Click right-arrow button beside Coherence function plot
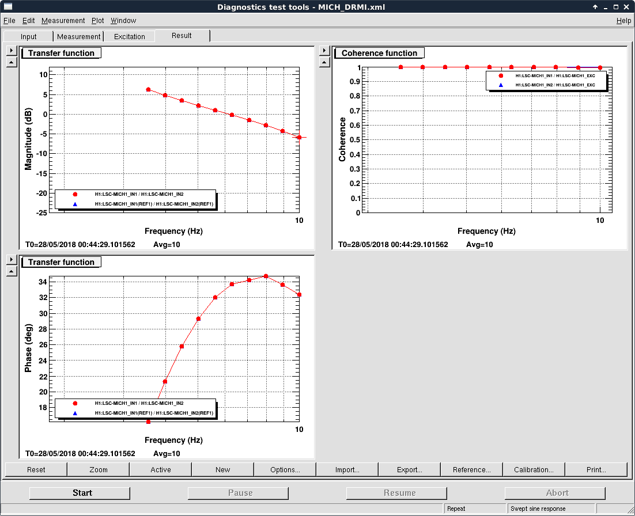 [x=324, y=51]
